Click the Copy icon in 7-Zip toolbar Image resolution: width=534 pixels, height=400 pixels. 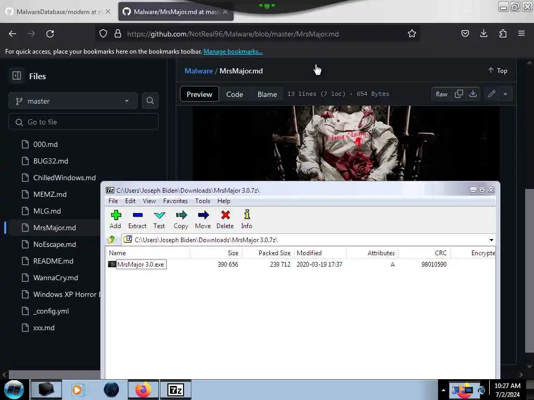coord(181,219)
